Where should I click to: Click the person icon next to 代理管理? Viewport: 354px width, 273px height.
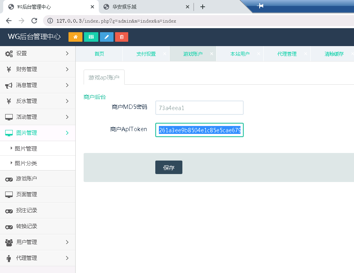(x=10, y=258)
